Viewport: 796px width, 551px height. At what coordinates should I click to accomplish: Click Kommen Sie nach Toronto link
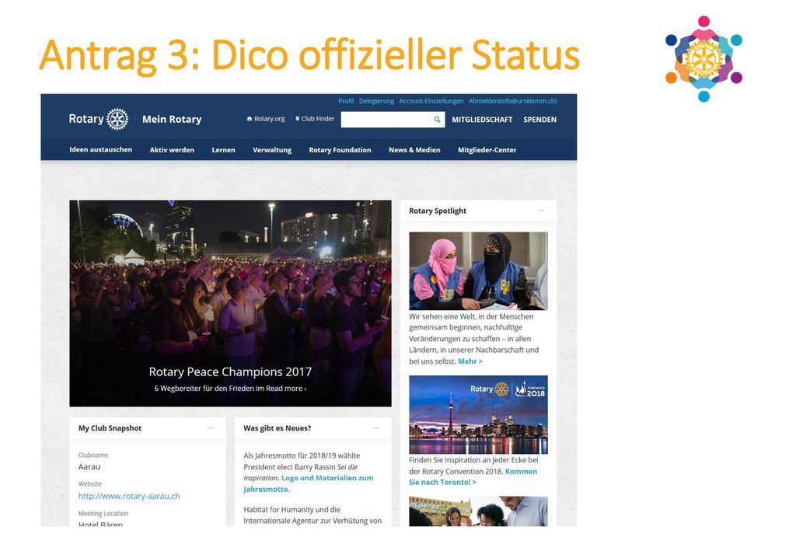coord(473,477)
